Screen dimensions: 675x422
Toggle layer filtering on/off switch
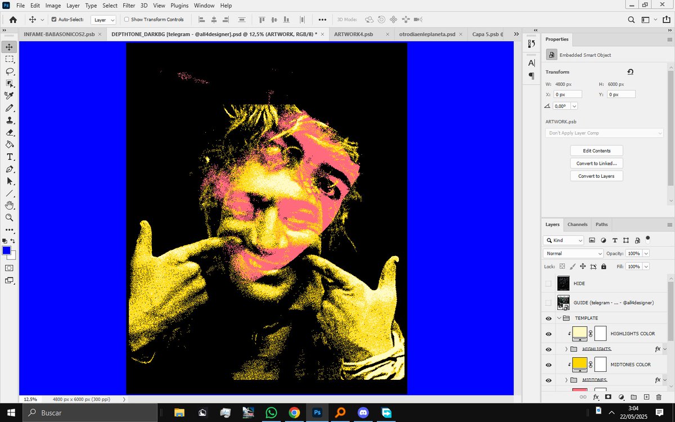(648, 239)
